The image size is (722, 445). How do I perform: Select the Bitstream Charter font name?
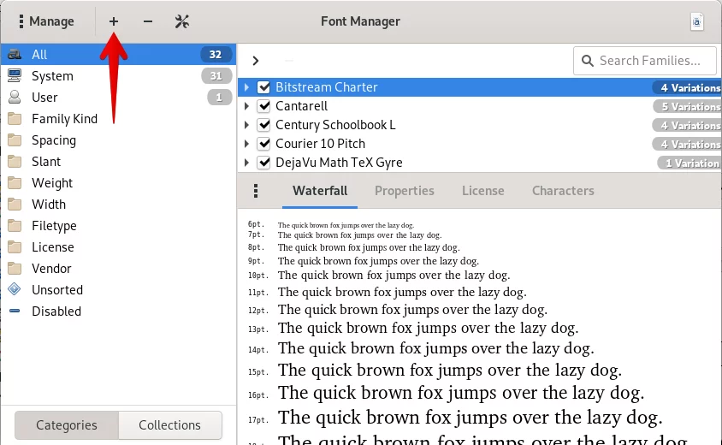pos(327,87)
